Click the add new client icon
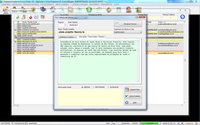This screenshot has height=125, width=200. pyautogui.click(x=17, y=17)
